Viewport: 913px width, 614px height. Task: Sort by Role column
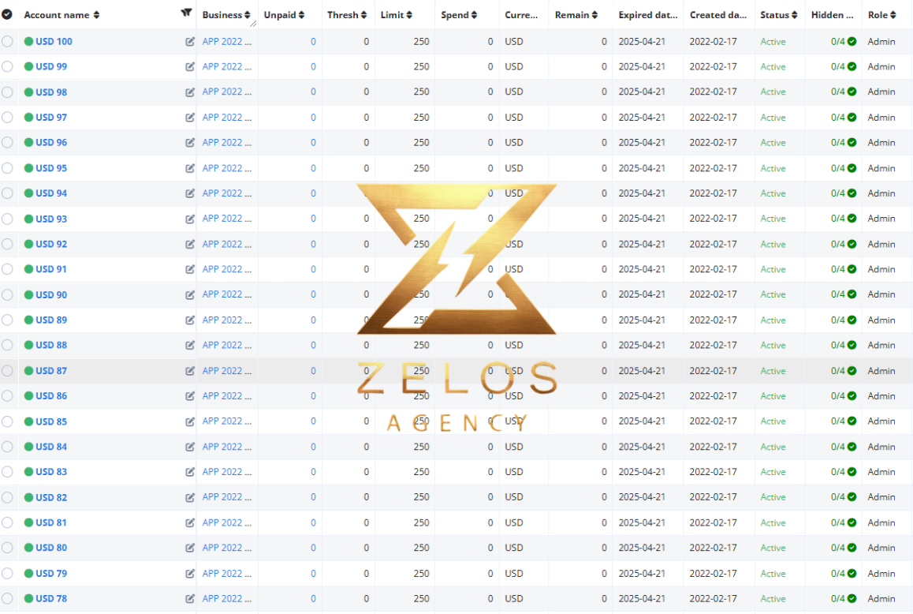[893, 15]
